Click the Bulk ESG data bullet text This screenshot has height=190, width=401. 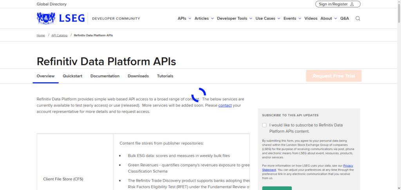tap(179, 156)
